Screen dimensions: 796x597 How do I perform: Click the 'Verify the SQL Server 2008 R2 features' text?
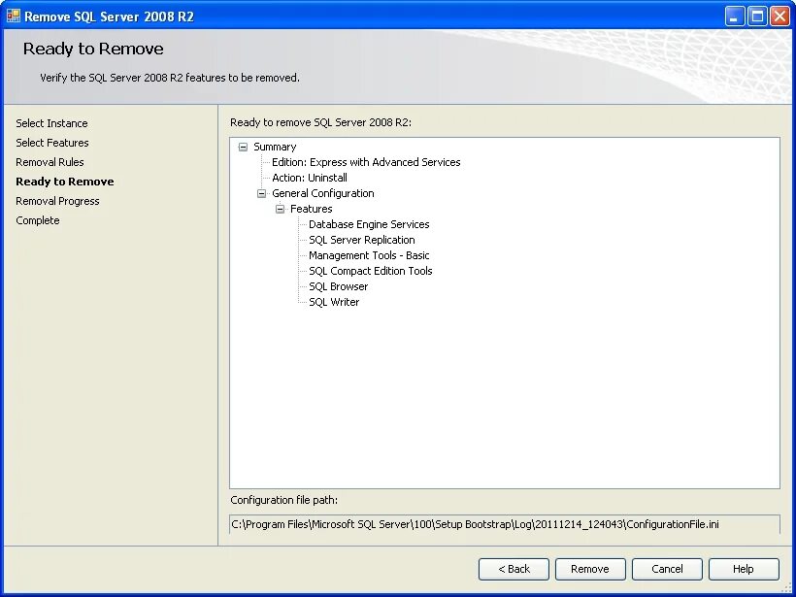point(170,78)
